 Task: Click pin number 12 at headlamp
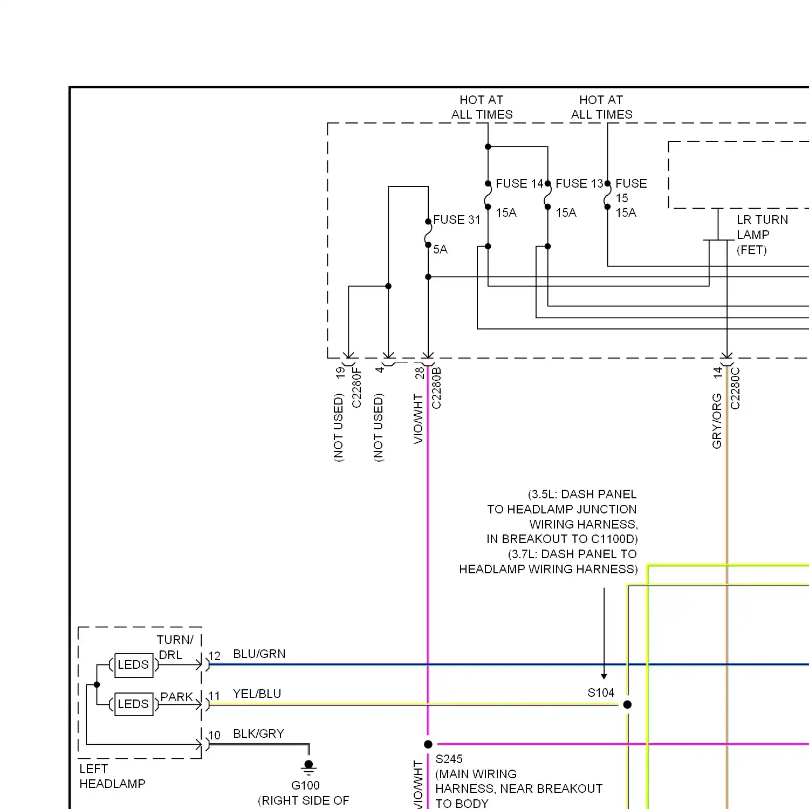pos(215,656)
